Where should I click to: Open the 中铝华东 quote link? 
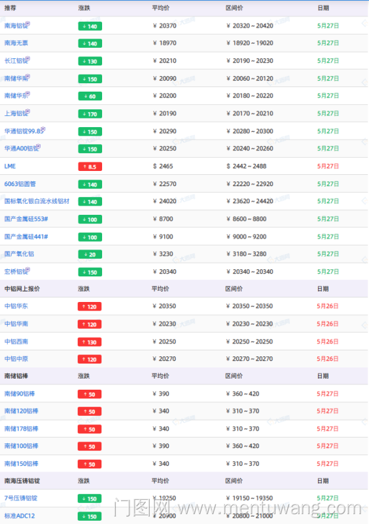click(16, 306)
